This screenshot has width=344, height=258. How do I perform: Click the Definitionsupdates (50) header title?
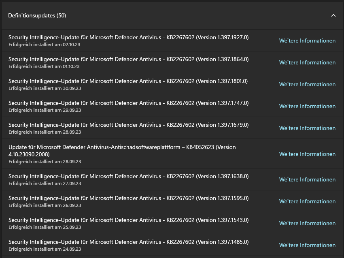click(37, 15)
